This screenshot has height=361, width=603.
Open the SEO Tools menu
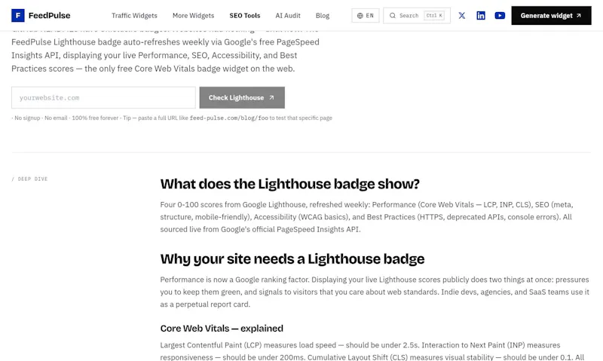[244, 15]
